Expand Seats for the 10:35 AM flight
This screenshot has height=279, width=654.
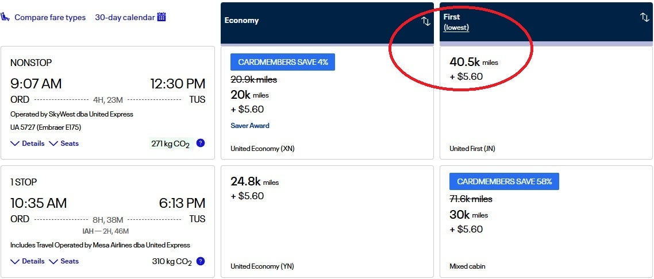[x=64, y=261]
